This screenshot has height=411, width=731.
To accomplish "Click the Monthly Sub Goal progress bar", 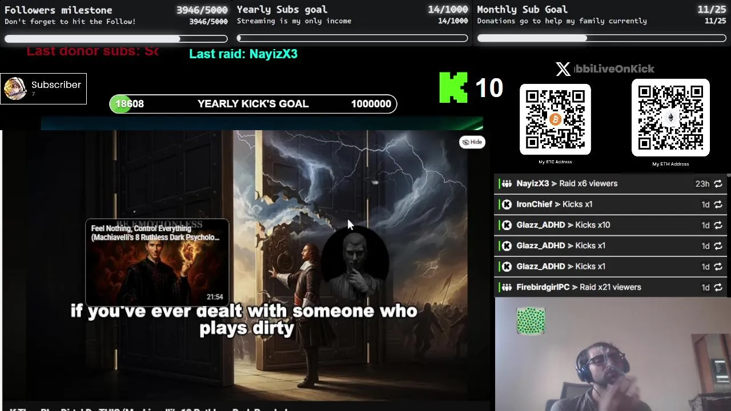I will pos(601,38).
